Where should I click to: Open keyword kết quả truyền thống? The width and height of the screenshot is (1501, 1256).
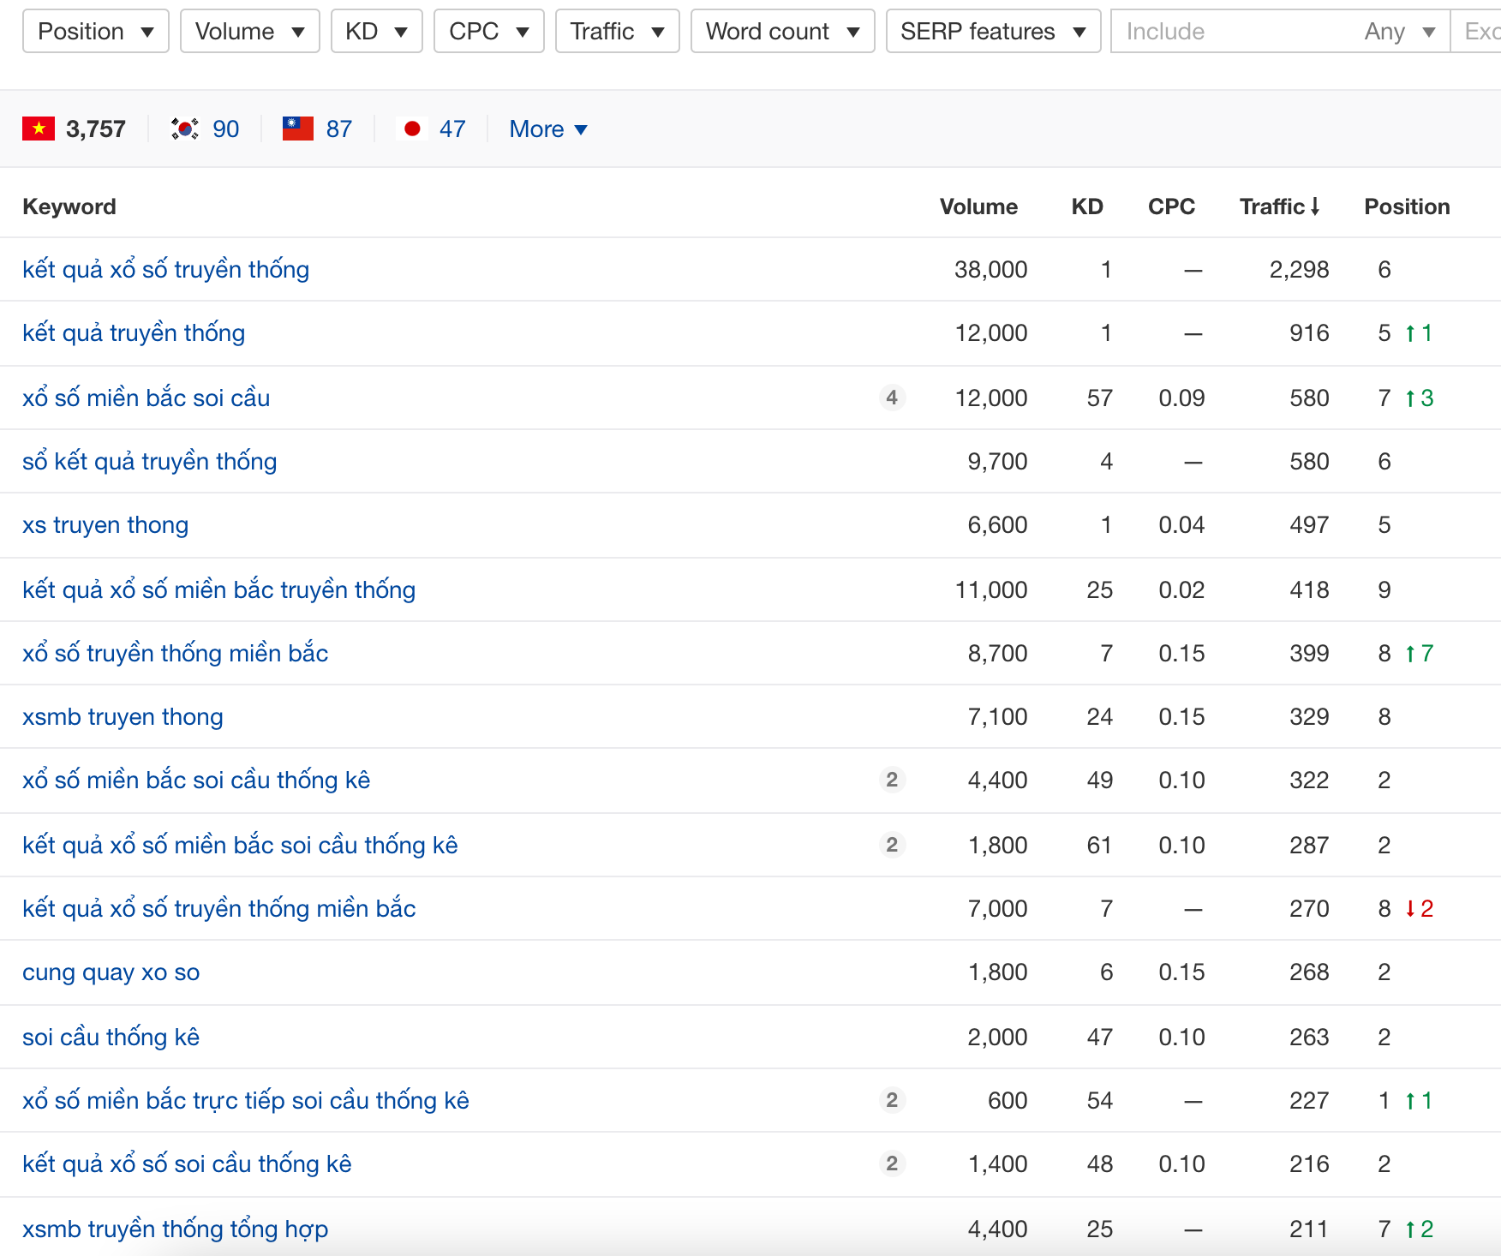click(134, 332)
